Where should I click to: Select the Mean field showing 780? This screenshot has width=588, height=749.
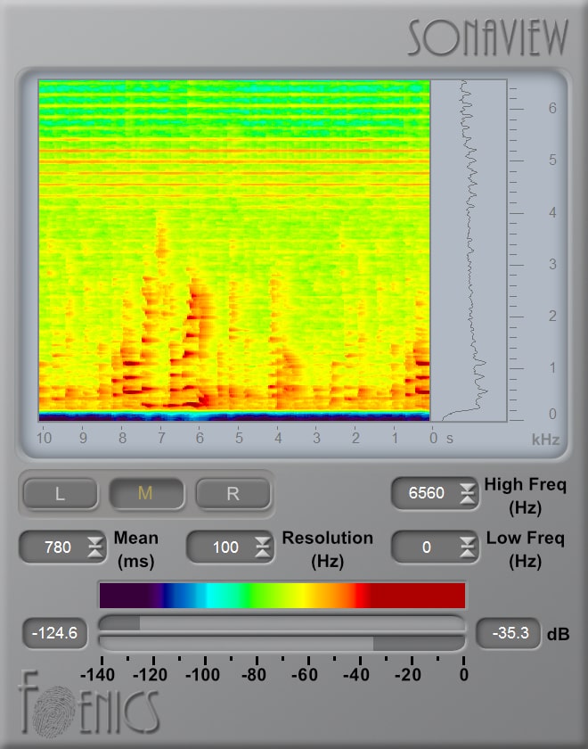click(x=57, y=547)
